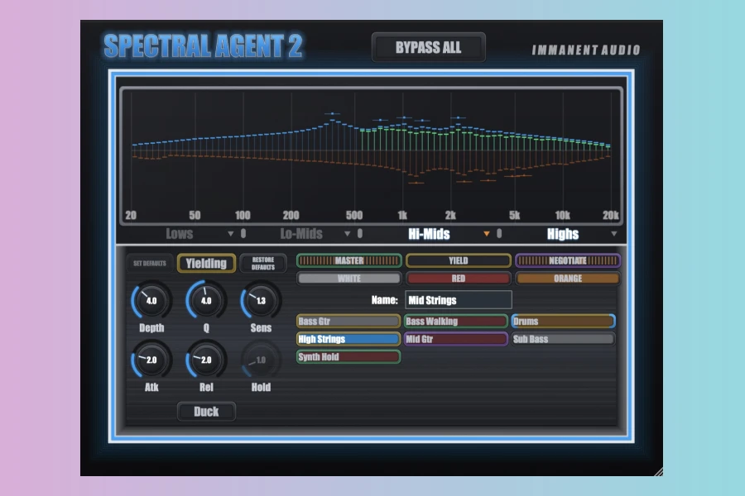Select the MASTER mode button
This screenshot has height=496, width=745.
pos(349,260)
